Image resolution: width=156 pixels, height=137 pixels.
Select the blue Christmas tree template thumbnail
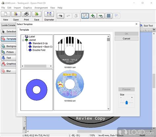(70, 84)
